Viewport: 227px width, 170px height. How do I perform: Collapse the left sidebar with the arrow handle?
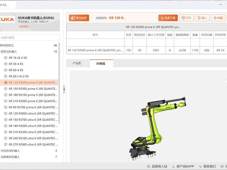(64, 90)
